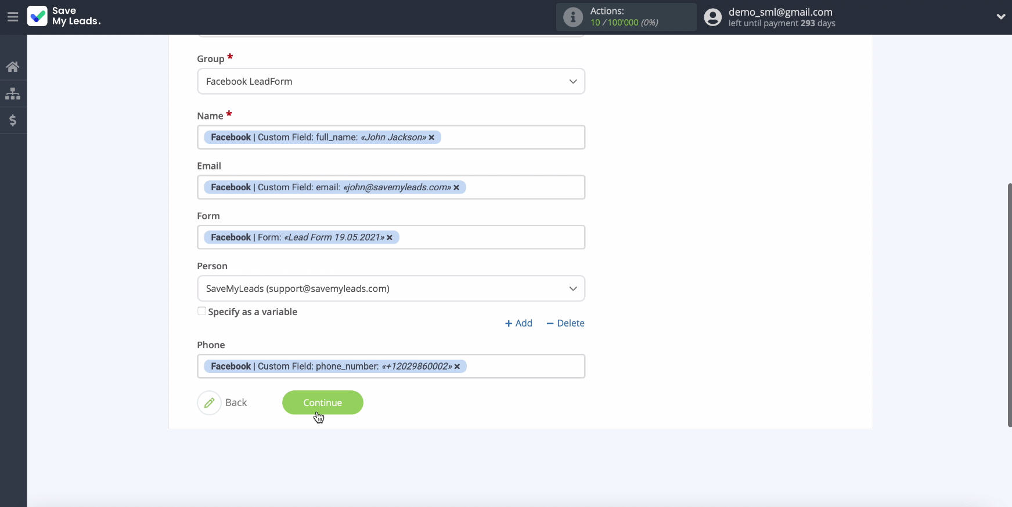Remove the phone_number tag from Phone
This screenshot has width=1012, height=507.
pyautogui.click(x=457, y=367)
